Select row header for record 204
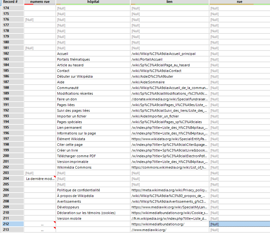 pos(13,179)
